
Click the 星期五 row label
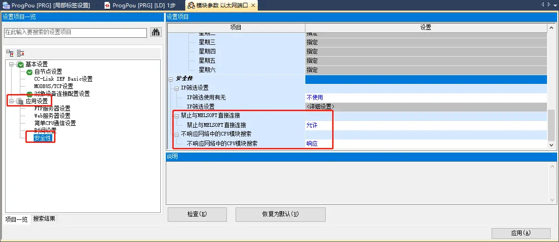coord(207,60)
